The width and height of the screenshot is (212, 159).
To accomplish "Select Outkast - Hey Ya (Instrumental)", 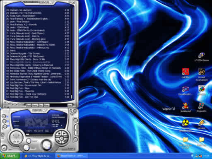I will [38, 13].
